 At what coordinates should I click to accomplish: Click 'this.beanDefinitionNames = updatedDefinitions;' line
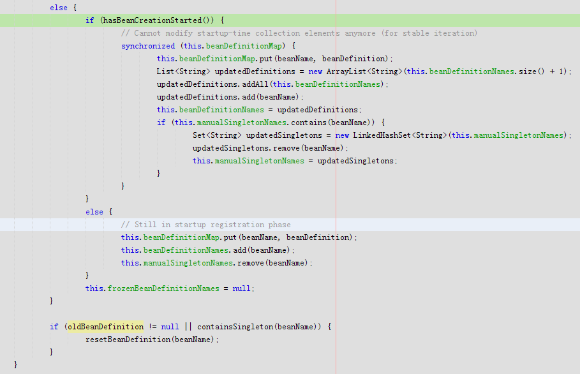[259, 110]
